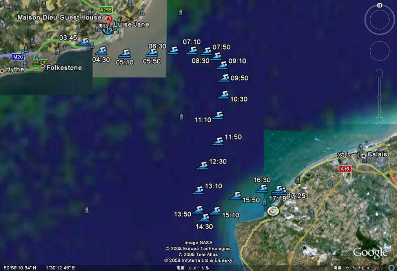The width and height of the screenshot is (397, 271).
Task: Click the Google logo watermark
Action: (x=370, y=253)
